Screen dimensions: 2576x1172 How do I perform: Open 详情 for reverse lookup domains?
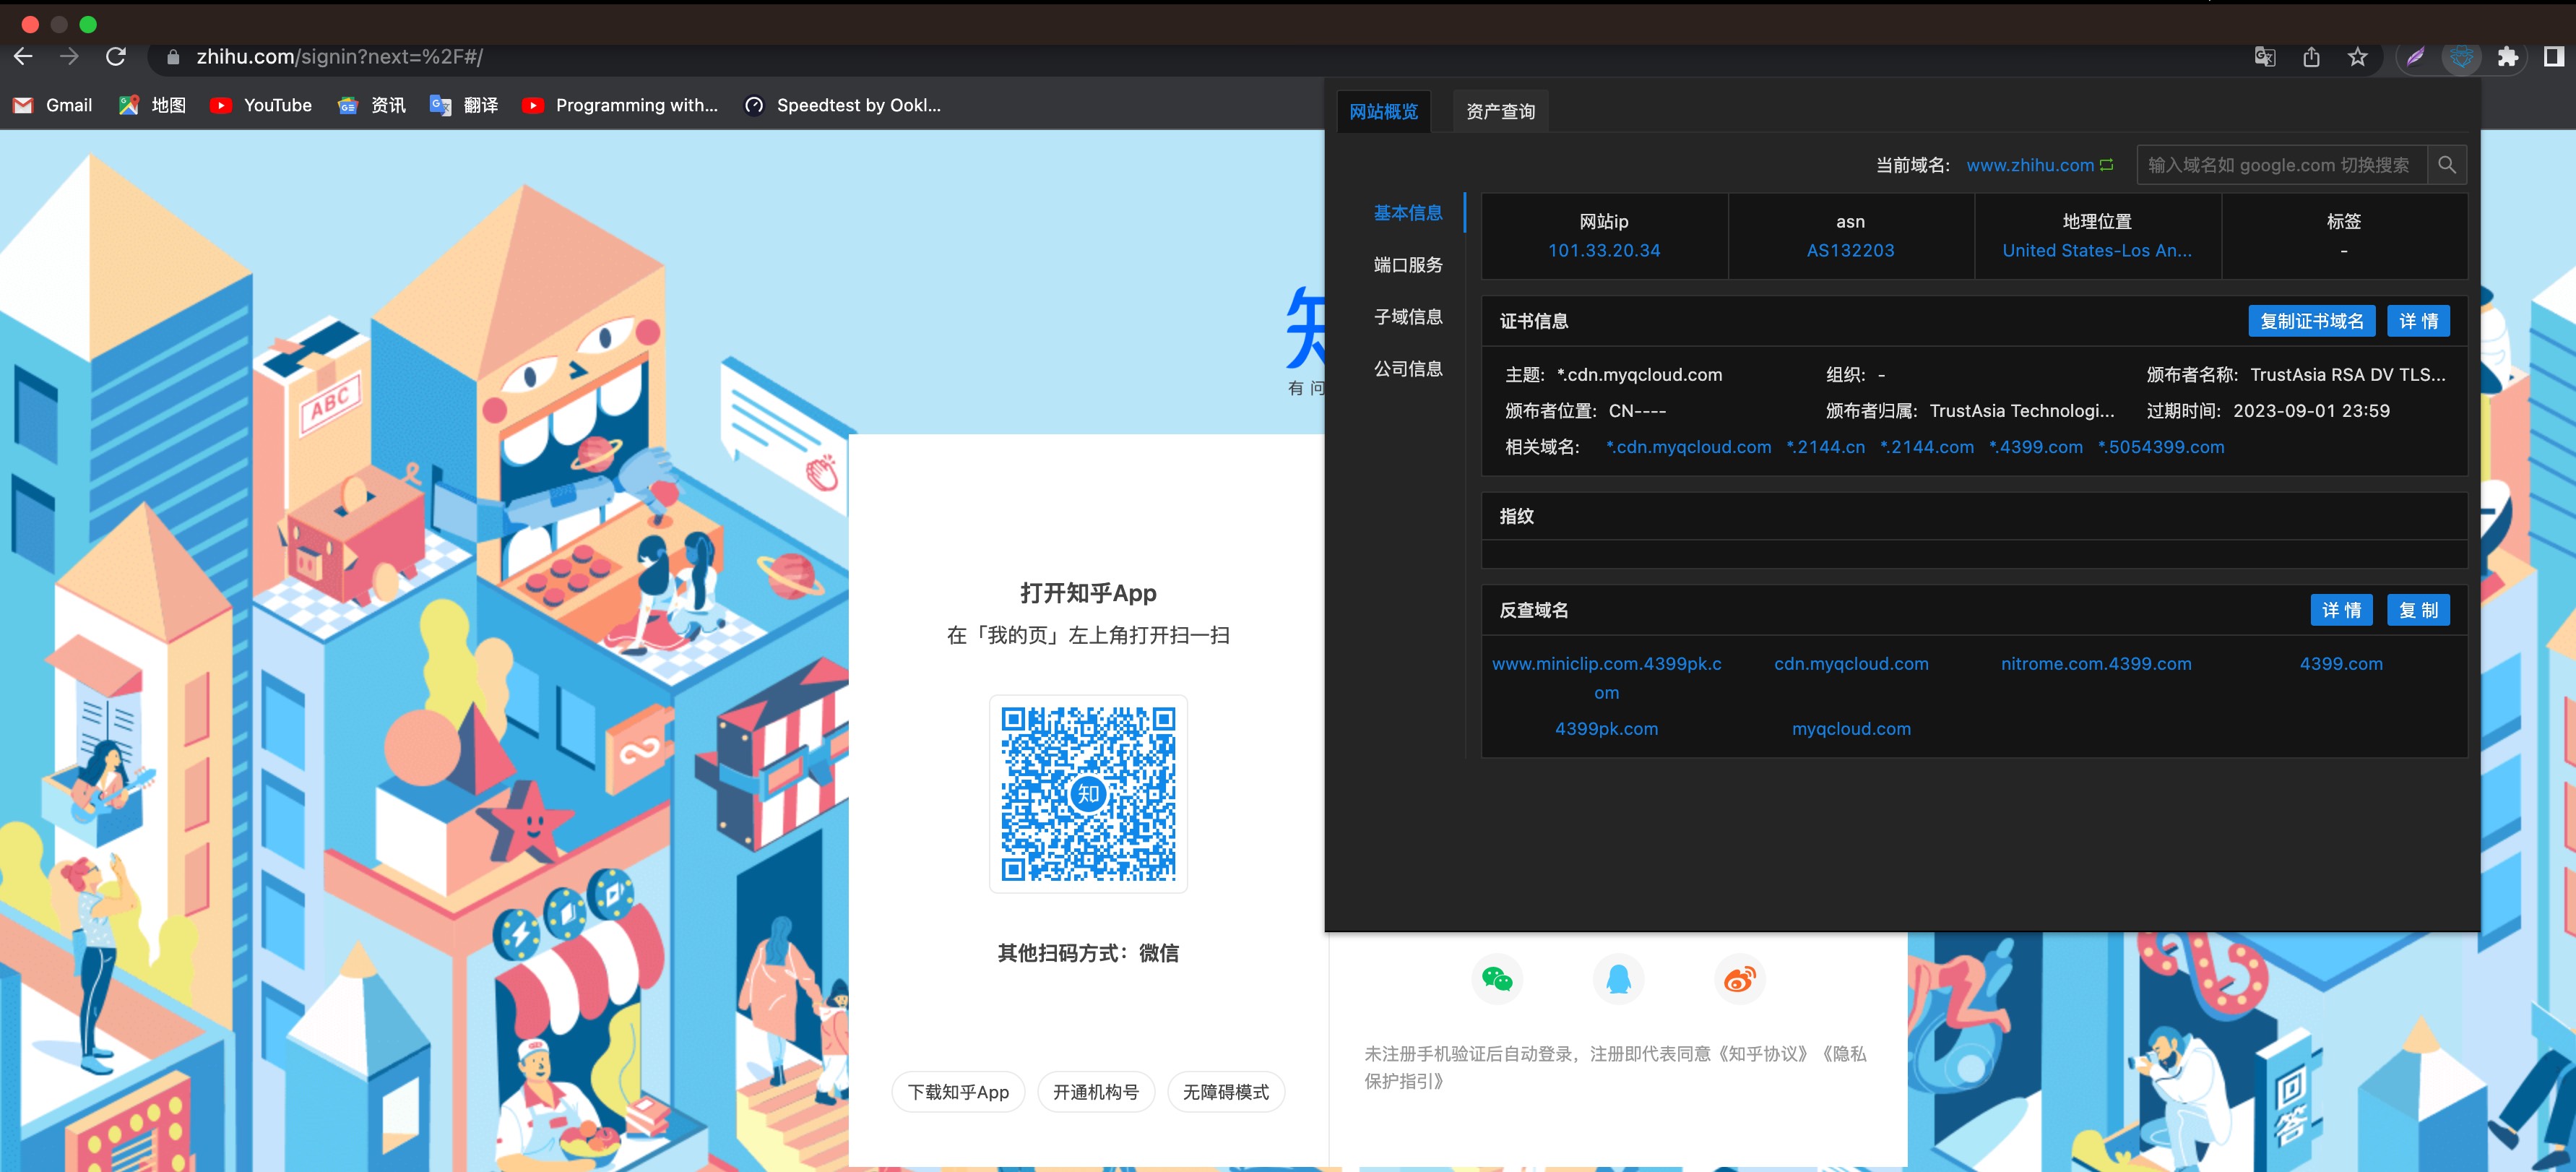pos(2341,610)
